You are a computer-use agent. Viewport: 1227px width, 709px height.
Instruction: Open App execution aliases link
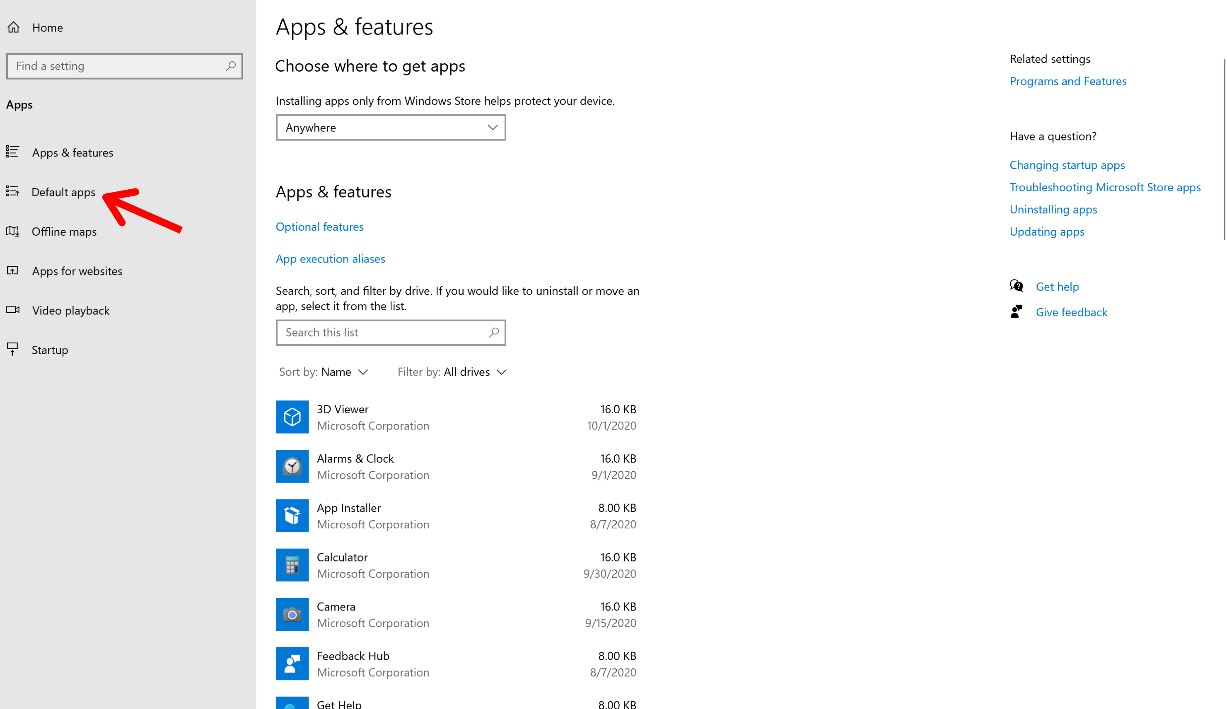tap(330, 259)
